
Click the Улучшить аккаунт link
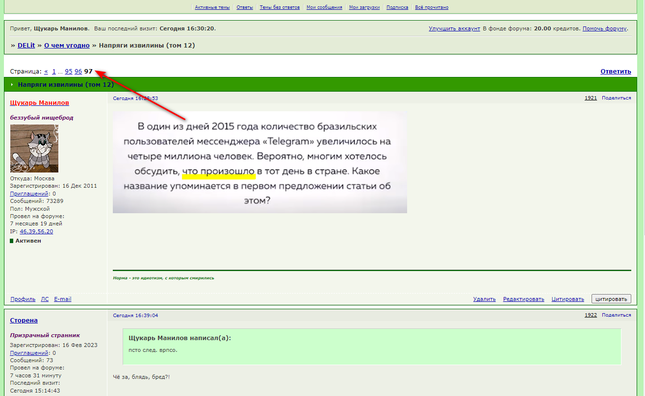[x=454, y=28]
